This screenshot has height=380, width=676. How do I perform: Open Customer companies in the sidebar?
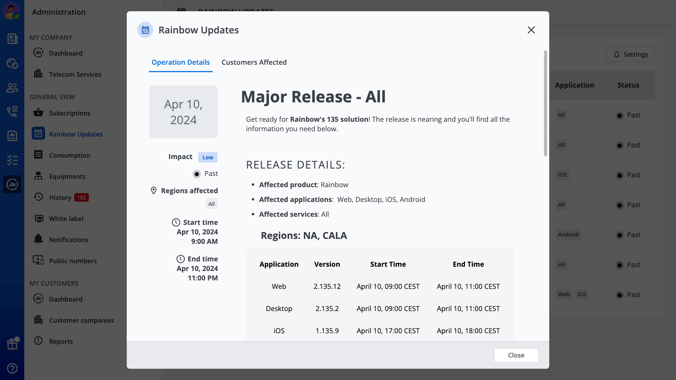pyautogui.click(x=81, y=320)
